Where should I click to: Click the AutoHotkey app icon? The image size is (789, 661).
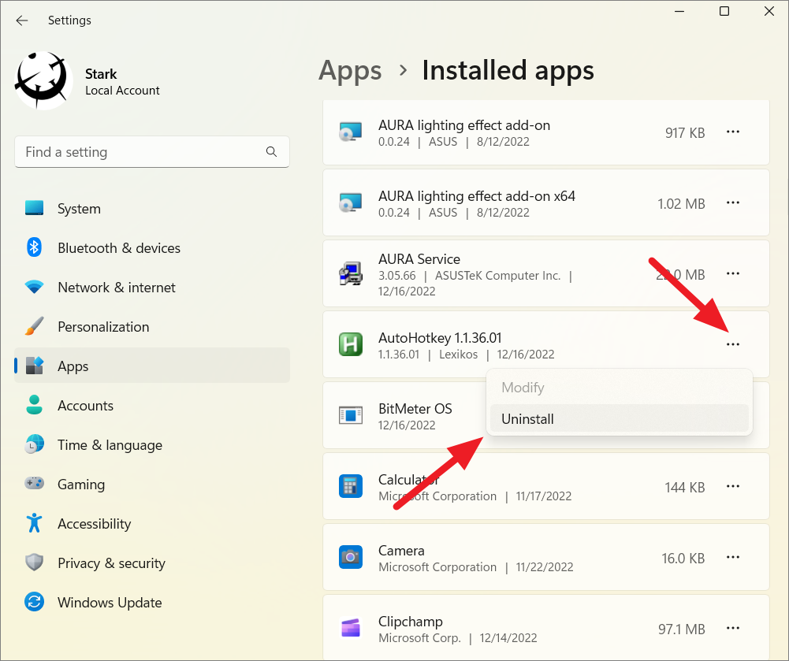tap(351, 344)
